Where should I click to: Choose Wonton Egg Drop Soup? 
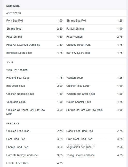click(x=81, y=94)
